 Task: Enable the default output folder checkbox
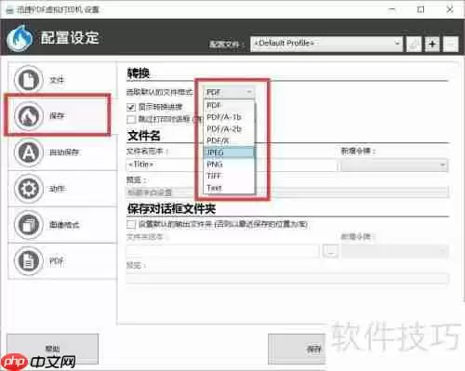pos(131,224)
